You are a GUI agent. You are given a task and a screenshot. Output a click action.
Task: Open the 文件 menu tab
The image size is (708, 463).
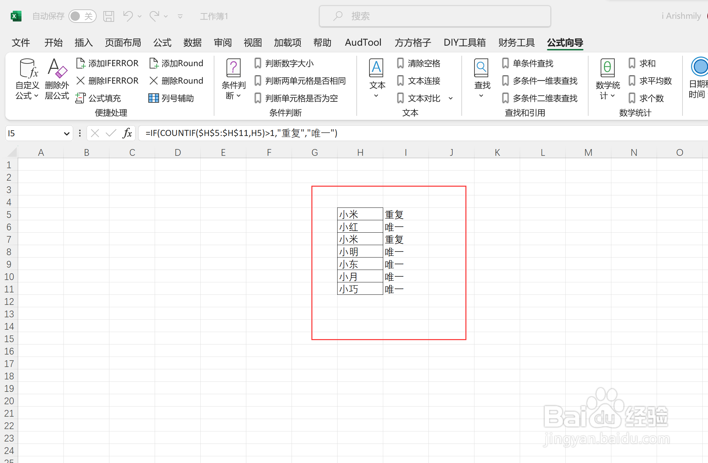coord(21,43)
